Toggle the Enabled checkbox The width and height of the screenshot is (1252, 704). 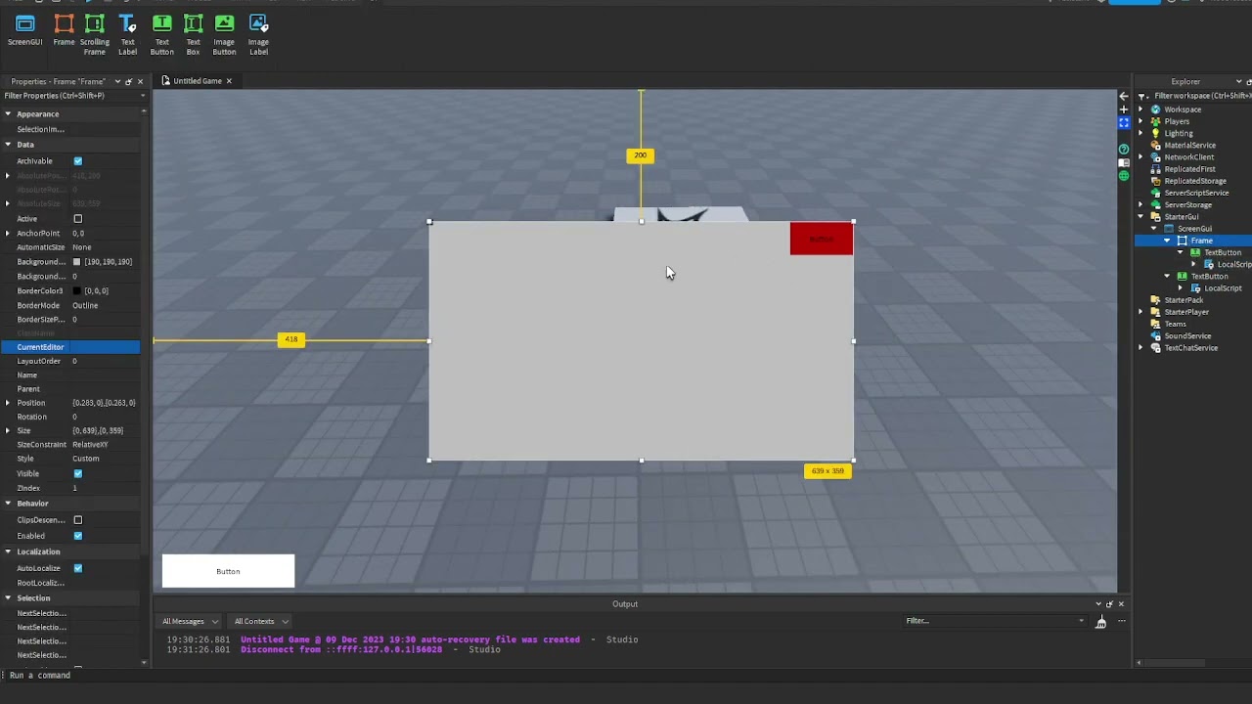pyautogui.click(x=78, y=536)
